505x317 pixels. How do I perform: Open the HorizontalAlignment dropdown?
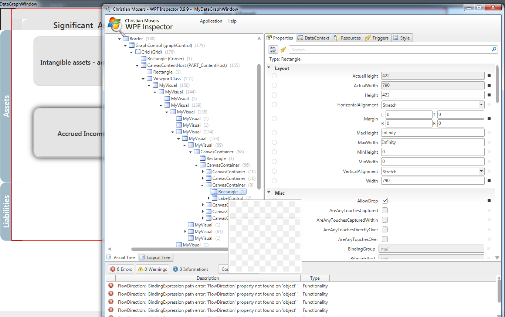point(481,105)
